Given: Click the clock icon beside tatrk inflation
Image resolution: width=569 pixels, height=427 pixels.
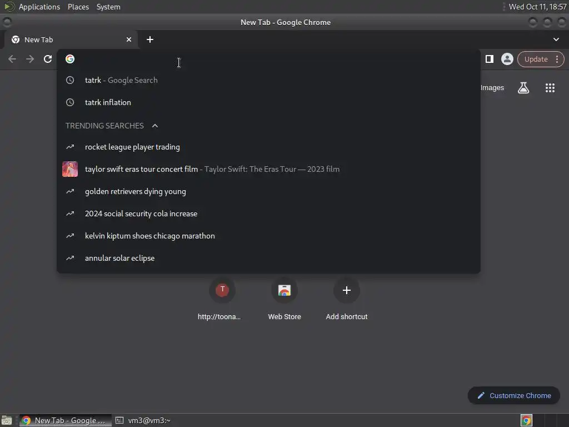Looking at the screenshot, I should pos(70,102).
